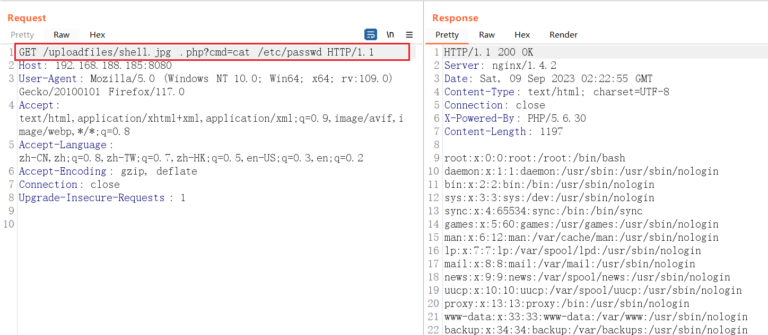Select the Request Raw tab
This screenshot has width=768, height=335.
click(62, 35)
